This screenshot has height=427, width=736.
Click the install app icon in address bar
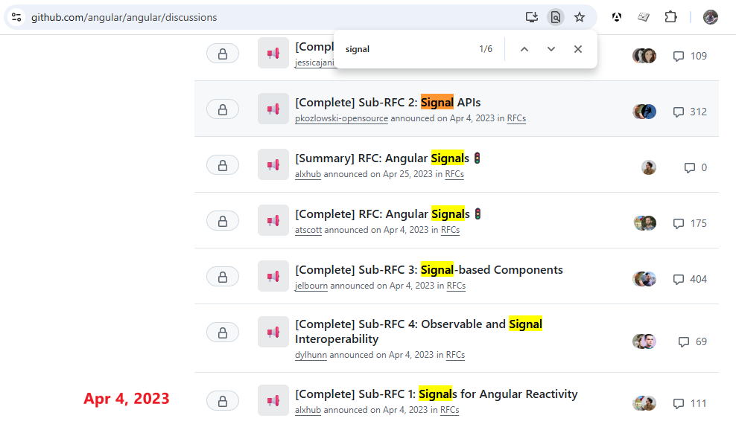(x=531, y=17)
